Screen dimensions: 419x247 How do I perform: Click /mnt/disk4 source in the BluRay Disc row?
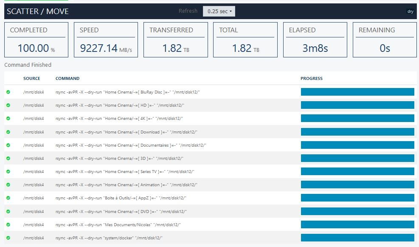34,92
